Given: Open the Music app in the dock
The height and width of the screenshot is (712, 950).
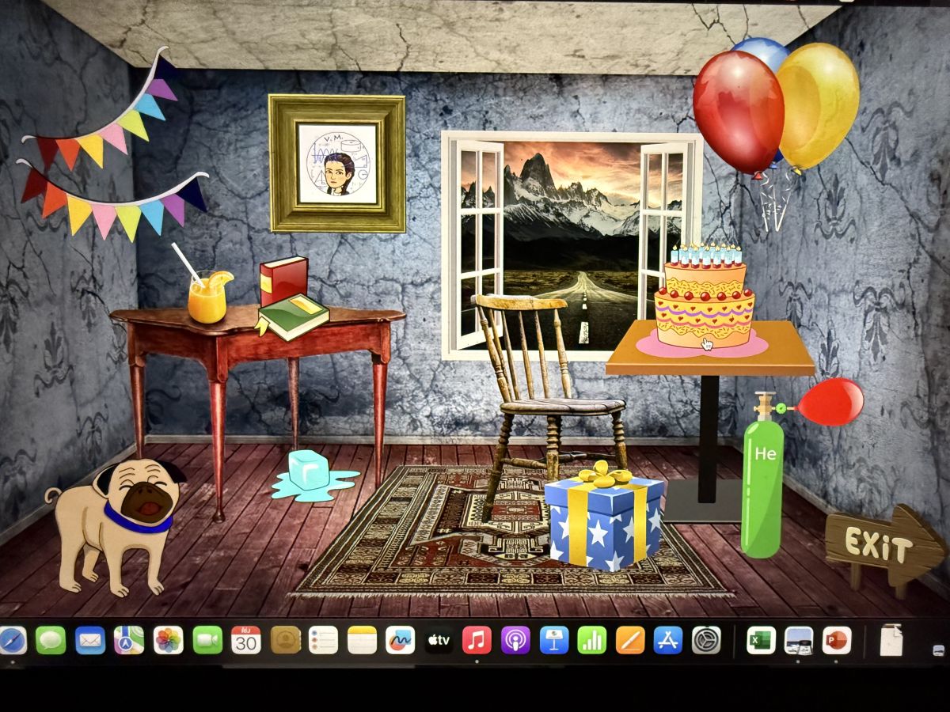Looking at the screenshot, I should [477, 640].
